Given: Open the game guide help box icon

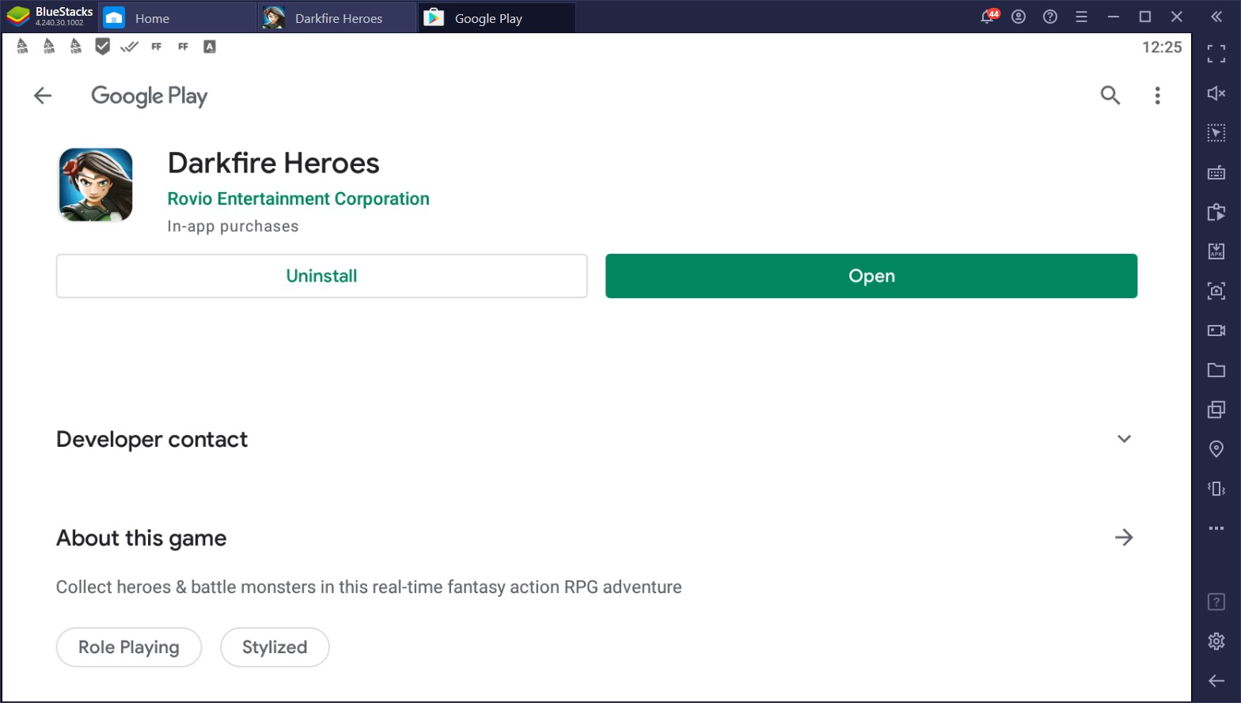Looking at the screenshot, I should tap(1216, 602).
